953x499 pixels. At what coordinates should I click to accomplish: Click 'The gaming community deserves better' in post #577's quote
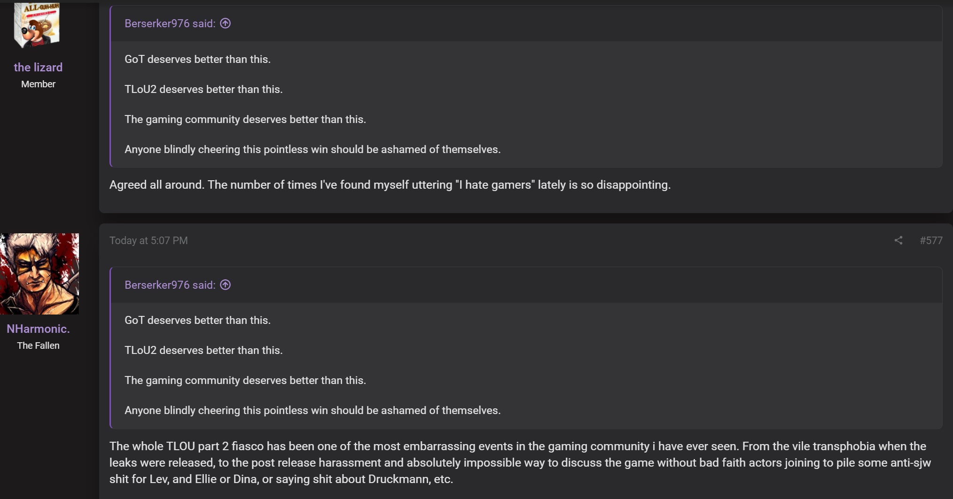(245, 380)
